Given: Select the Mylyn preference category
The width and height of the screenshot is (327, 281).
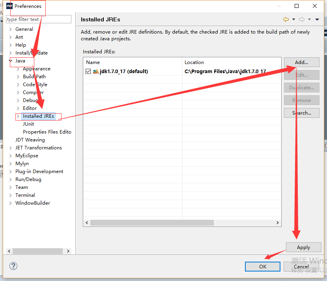Looking at the screenshot, I should 22,164.
